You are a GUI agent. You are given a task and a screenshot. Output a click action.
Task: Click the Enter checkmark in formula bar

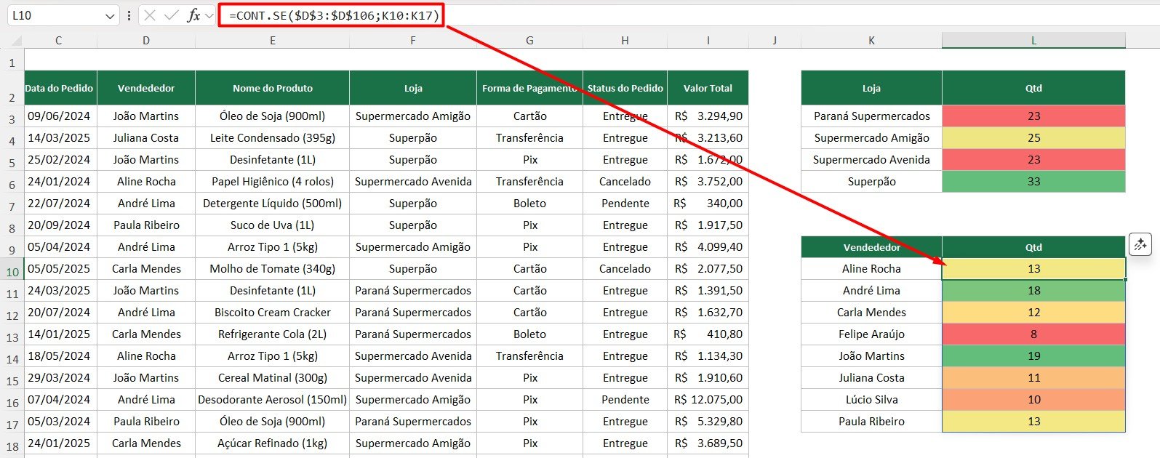[172, 15]
